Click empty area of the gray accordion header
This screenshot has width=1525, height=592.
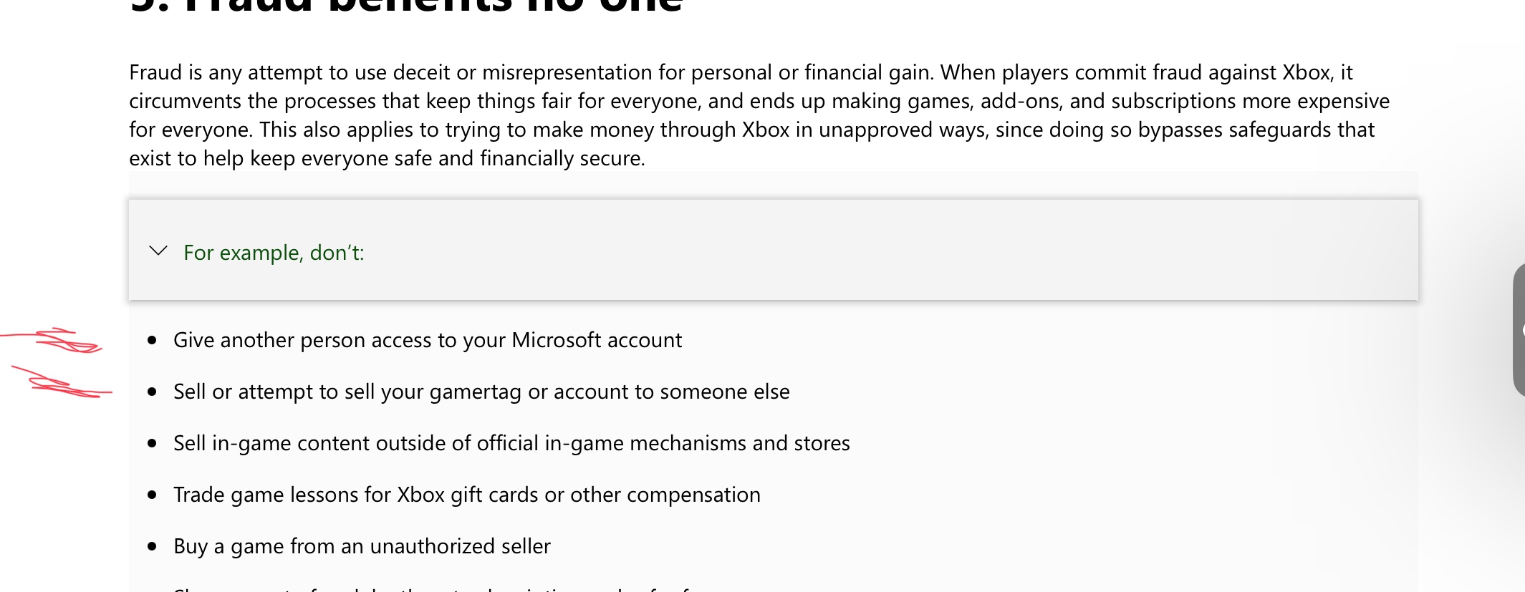tap(860, 250)
